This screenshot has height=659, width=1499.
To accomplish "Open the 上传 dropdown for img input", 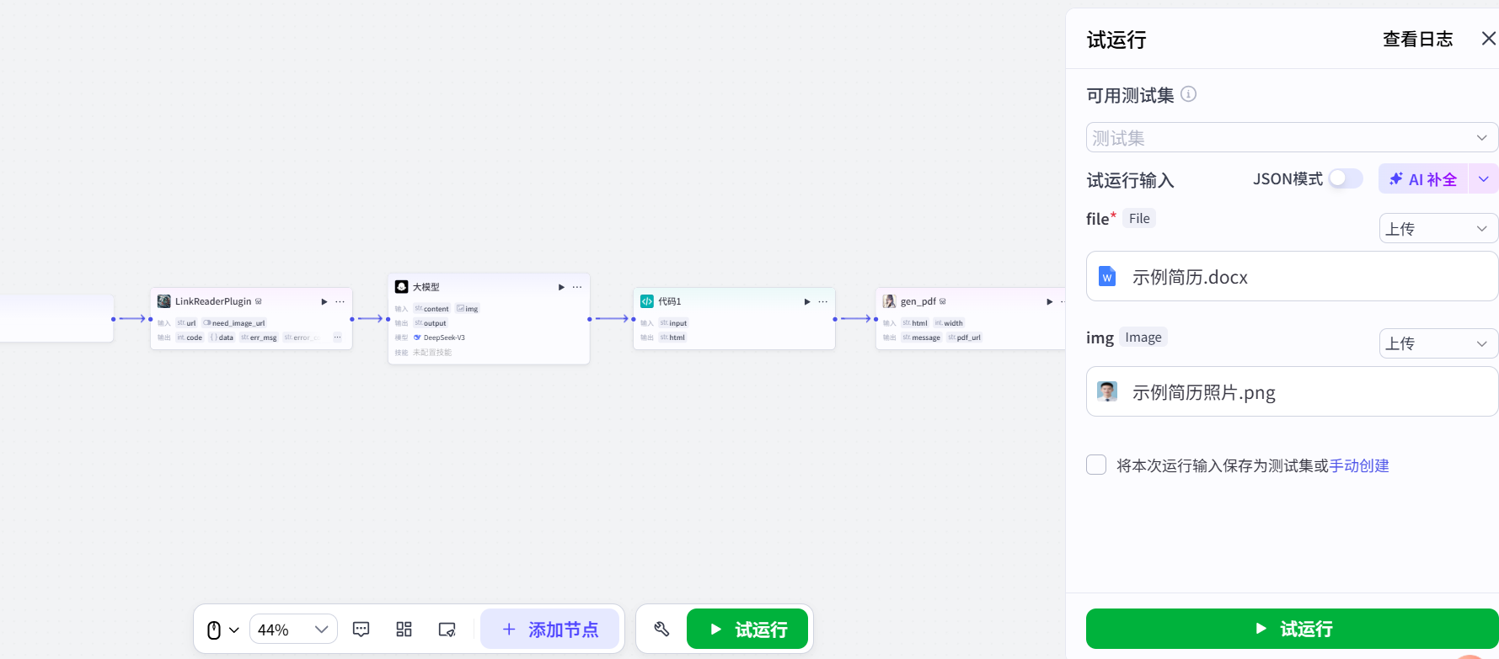I will click(x=1438, y=343).
